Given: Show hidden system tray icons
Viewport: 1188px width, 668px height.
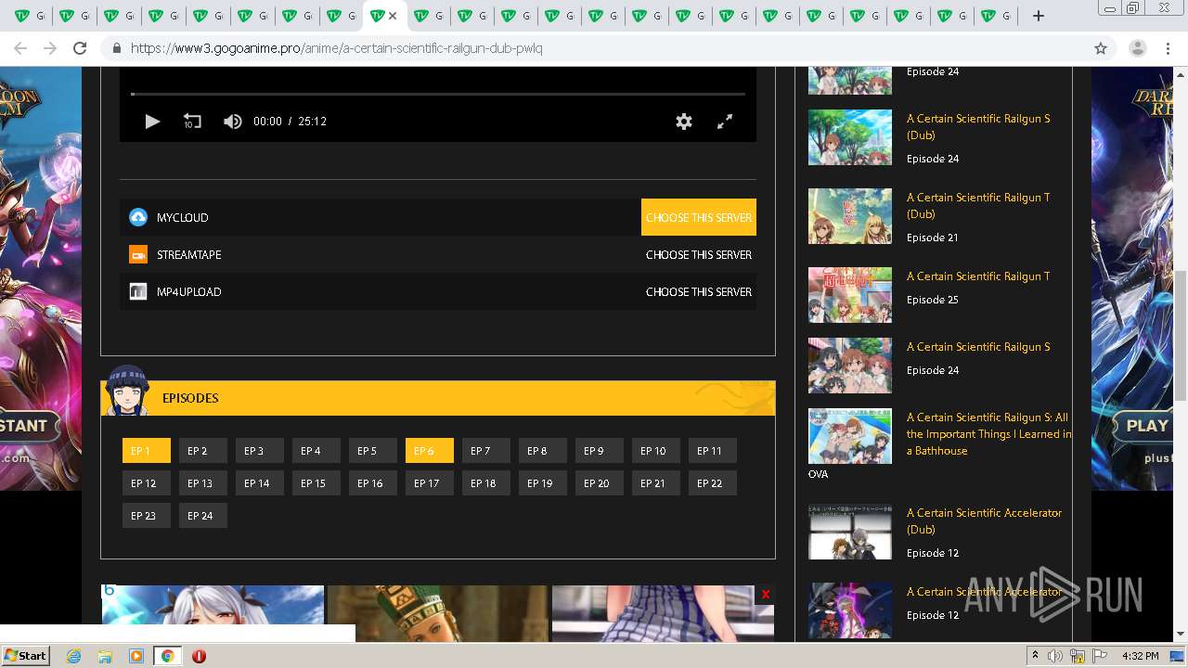Looking at the screenshot, I should (x=1035, y=656).
